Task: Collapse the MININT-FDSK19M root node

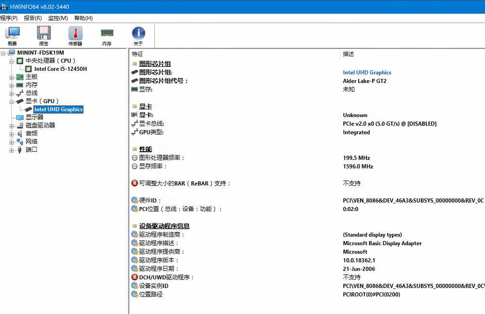Action: pos(4,52)
